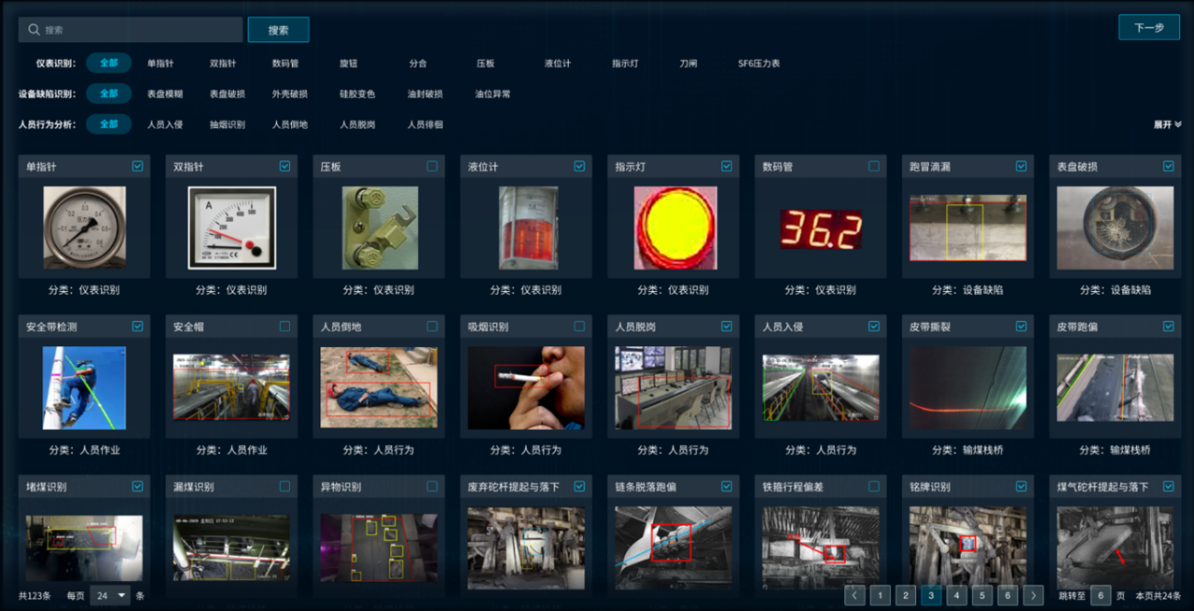Go to the next page using right arrow
Screen dimensions: 1194x611
pos(1033,595)
